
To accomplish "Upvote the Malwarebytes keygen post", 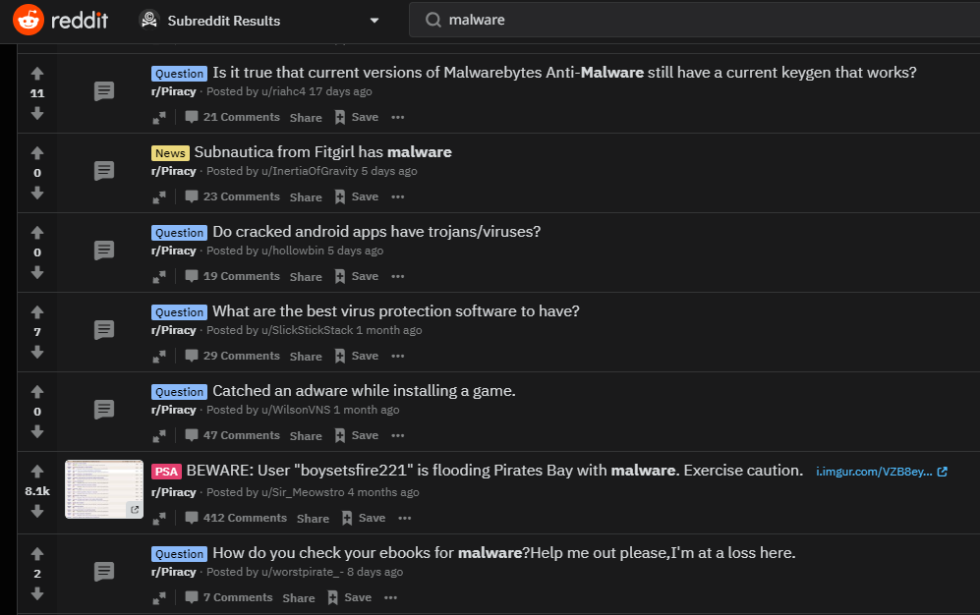I will [x=37, y=74].
